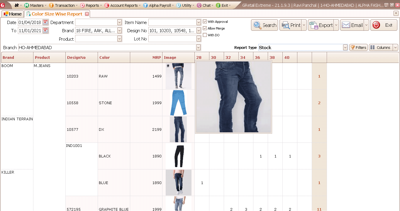Click the BLACK pants thumbnail

[178, 156]
